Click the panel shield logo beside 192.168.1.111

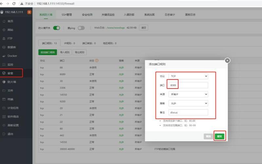point(2,12)
